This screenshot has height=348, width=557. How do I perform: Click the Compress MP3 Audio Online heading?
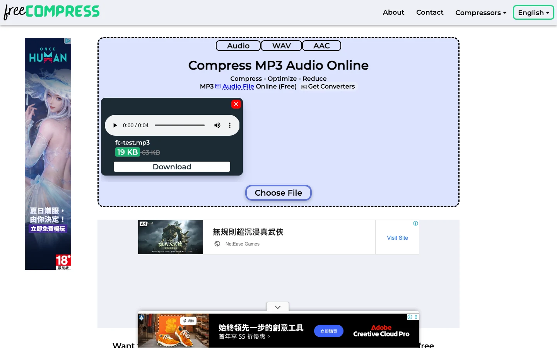coord(278,65)
